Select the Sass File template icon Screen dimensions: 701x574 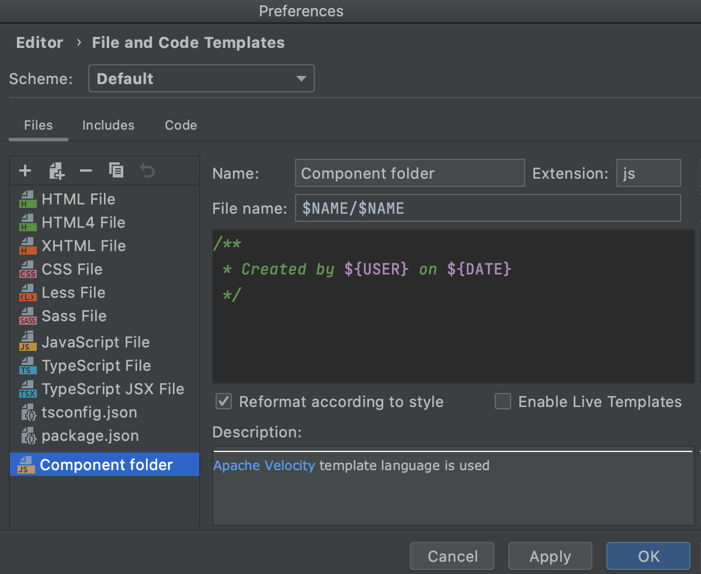[28, 316]
